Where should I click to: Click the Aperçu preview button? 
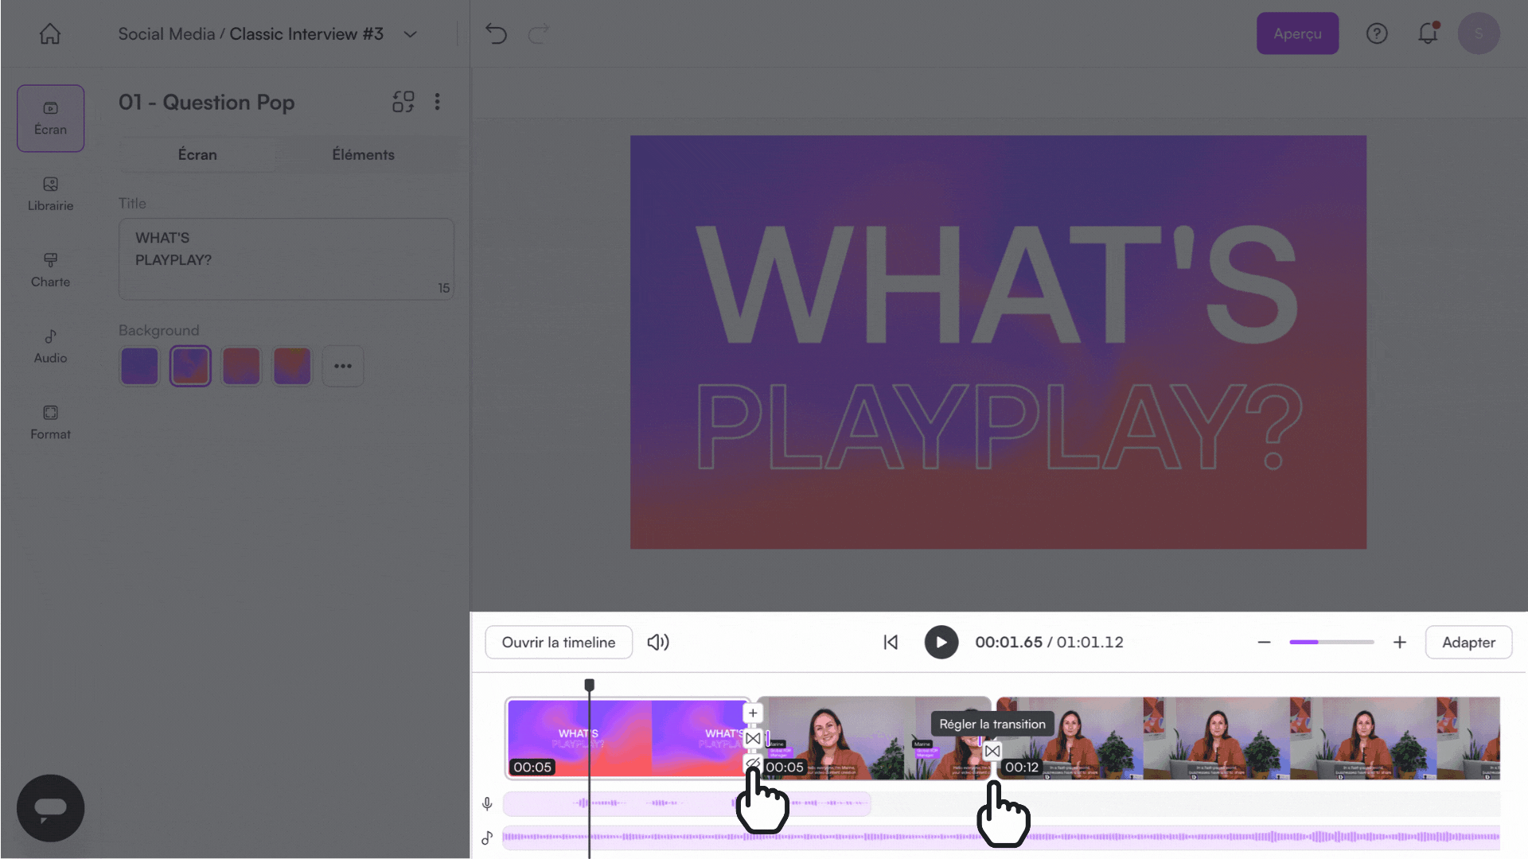pos(1296,33)
